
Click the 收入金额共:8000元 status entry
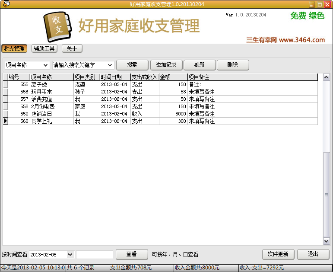tap(206, 268)
